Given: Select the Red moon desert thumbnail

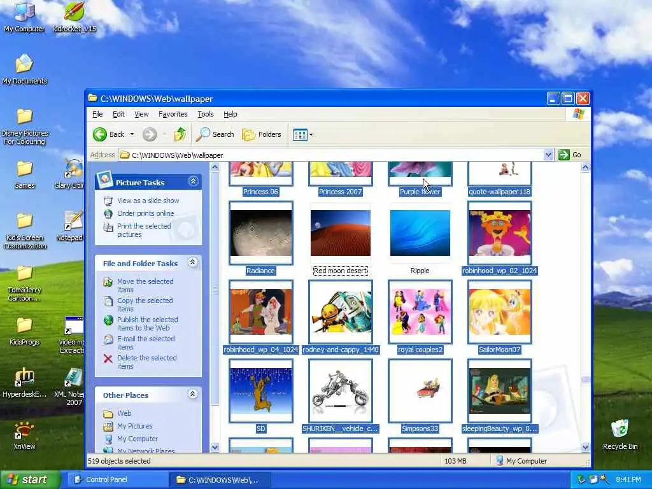Looking at the screenshot, I should point(341,233).
